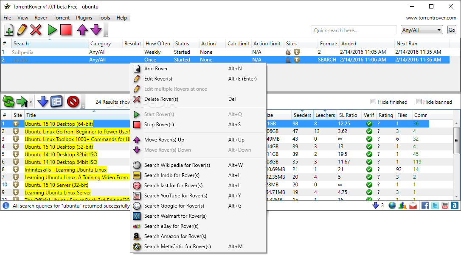Stop rovers with the red square icon
Viewport: 461px width, 255px height.
click(x=66, y=30)
